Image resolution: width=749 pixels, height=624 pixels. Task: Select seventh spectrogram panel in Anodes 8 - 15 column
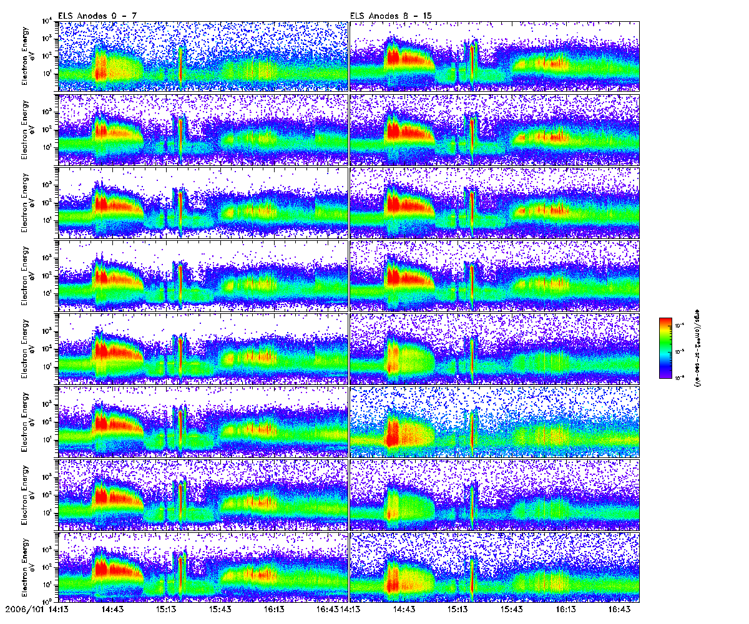(494, 494)
